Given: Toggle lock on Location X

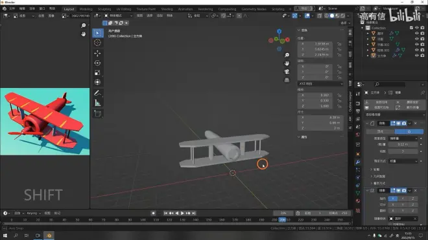Looking at the screenshot, I should (x=339, y=44).
